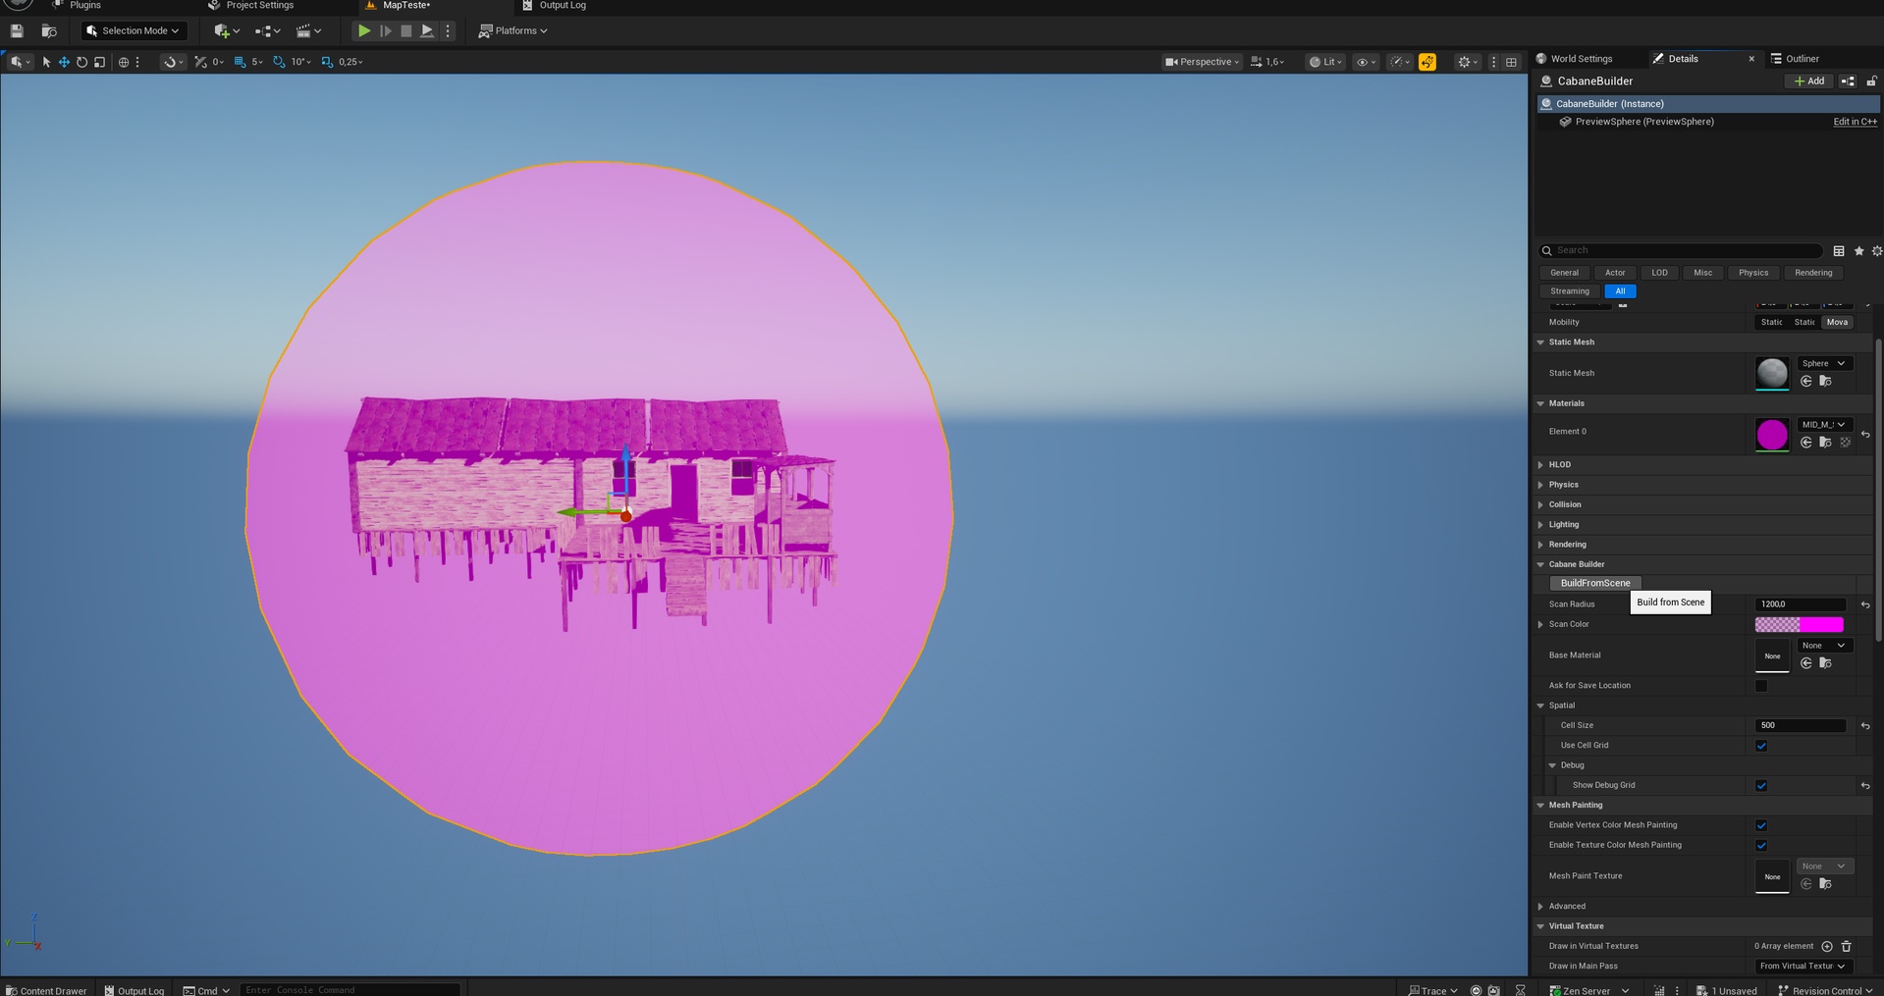
Task: Open Content Drawer from the status bar
Action: (46, 990)
